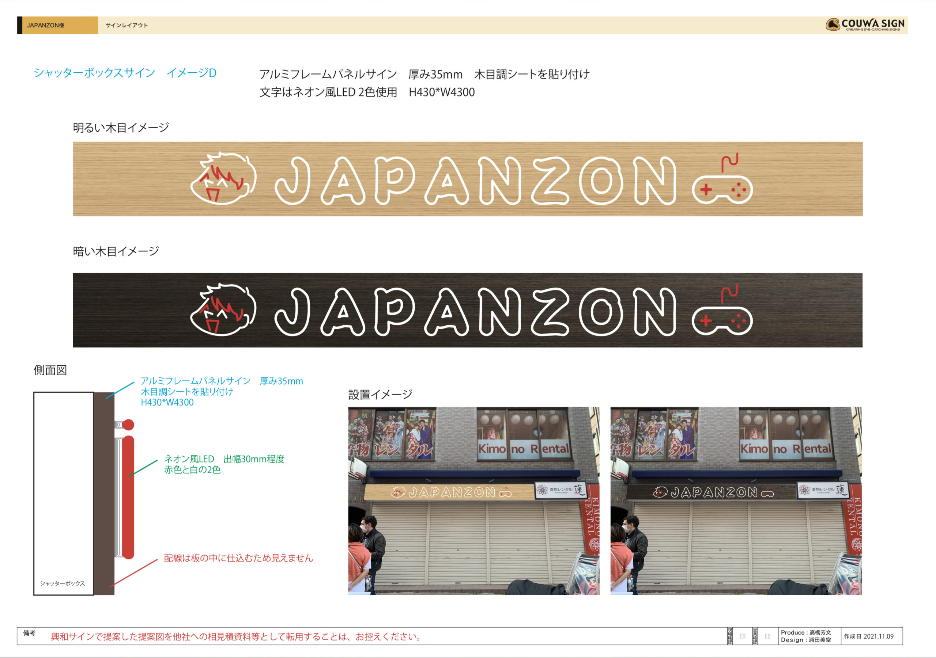Screen dimensions: 936x658
Task: Select the blue 木目調シートを貼り付け annotation
Action: (187, 392)
